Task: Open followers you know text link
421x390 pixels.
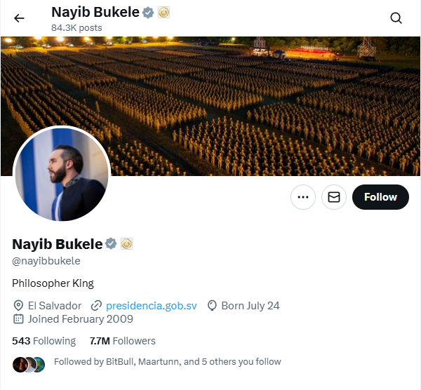Action: click(x=167, y=362)
